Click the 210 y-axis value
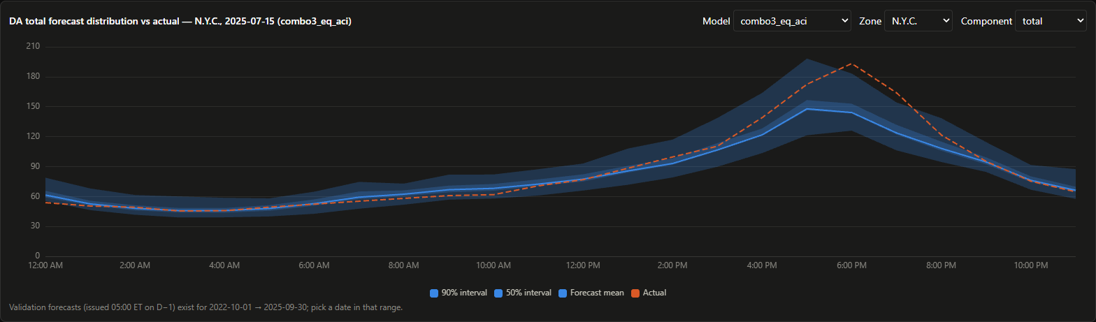Screen dimensions: 1096x322 tap(33, 47)
